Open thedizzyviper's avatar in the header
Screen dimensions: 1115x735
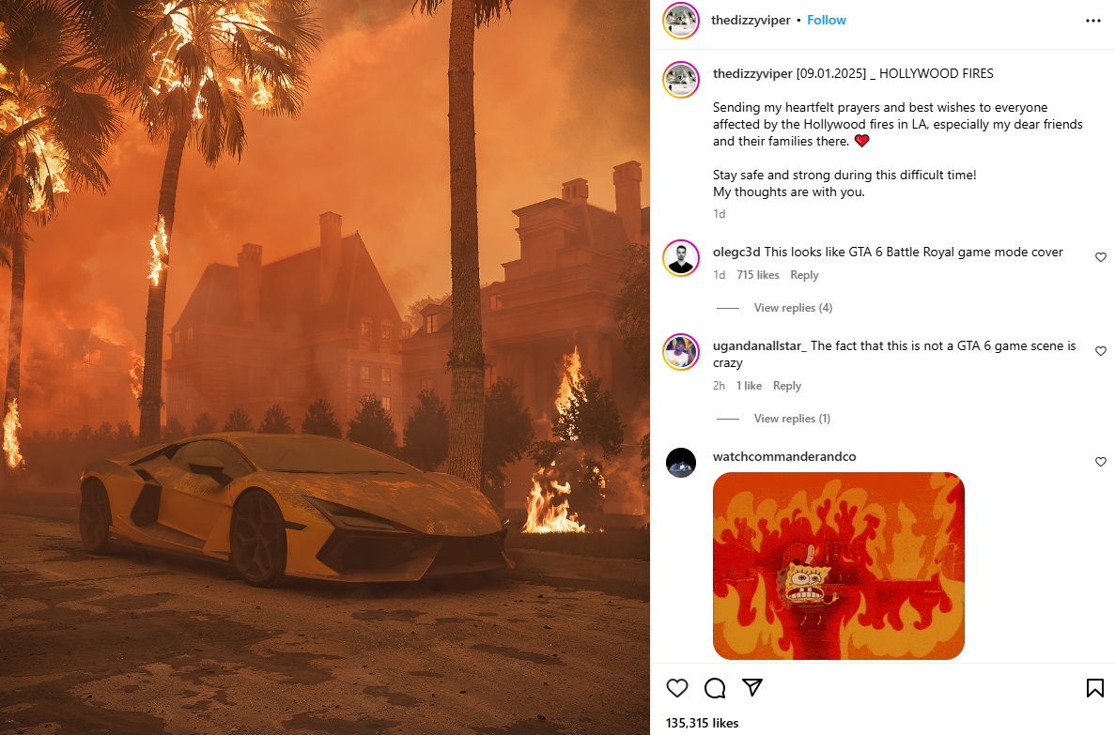680,21
